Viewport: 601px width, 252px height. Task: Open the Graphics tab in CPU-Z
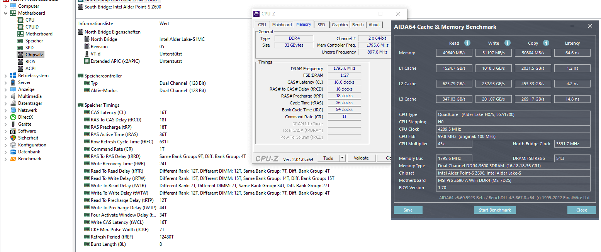click(x=340, y=25)
